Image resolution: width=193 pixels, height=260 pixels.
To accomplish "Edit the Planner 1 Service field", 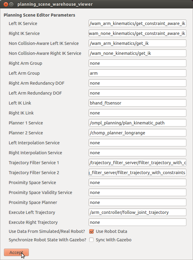I will (137, 123).
